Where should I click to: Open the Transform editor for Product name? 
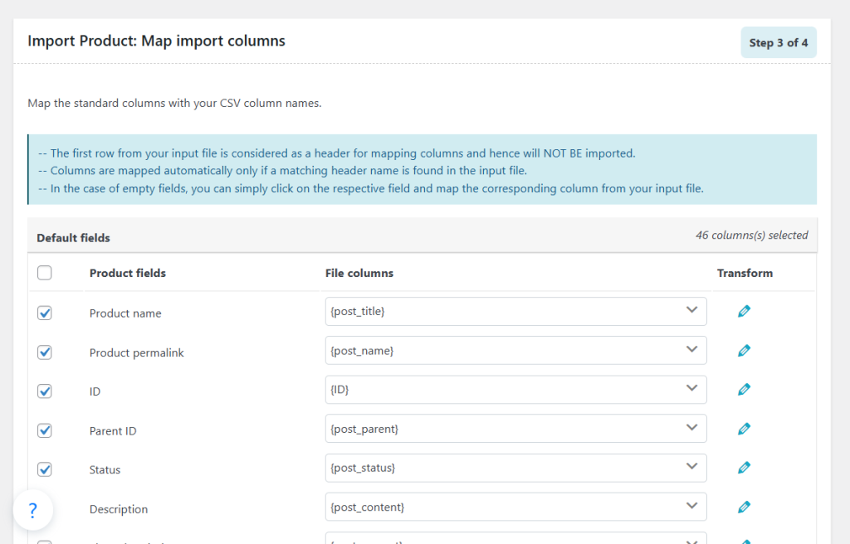tap(744, 310)
